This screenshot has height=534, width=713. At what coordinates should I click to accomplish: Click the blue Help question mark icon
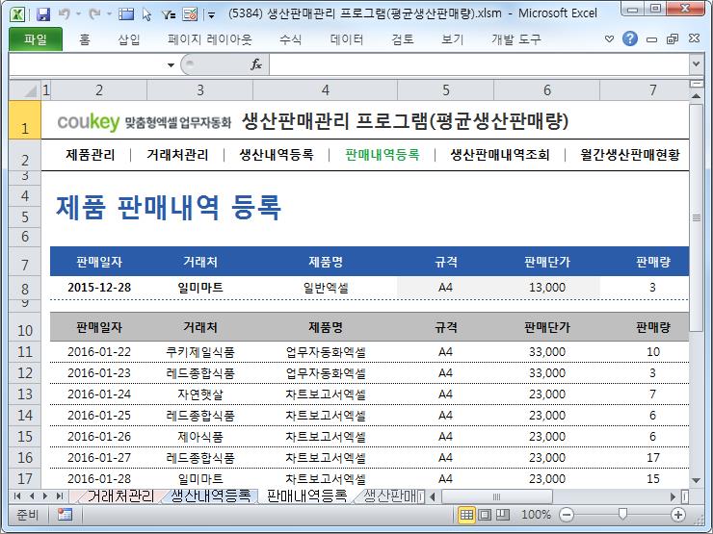click(x=630, y=39)
